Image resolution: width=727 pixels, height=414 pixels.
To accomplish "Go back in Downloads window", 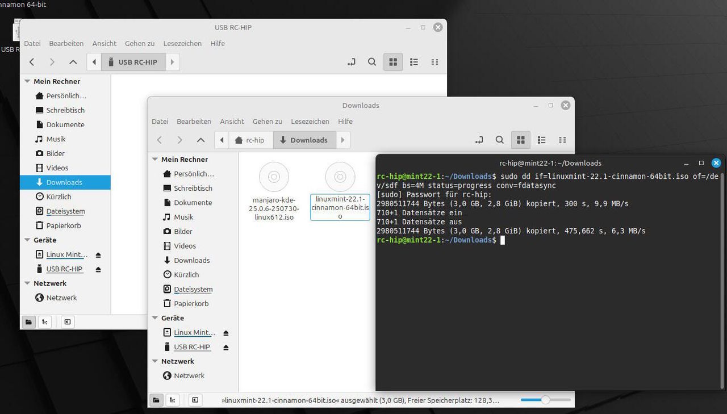I will (160, 140).
